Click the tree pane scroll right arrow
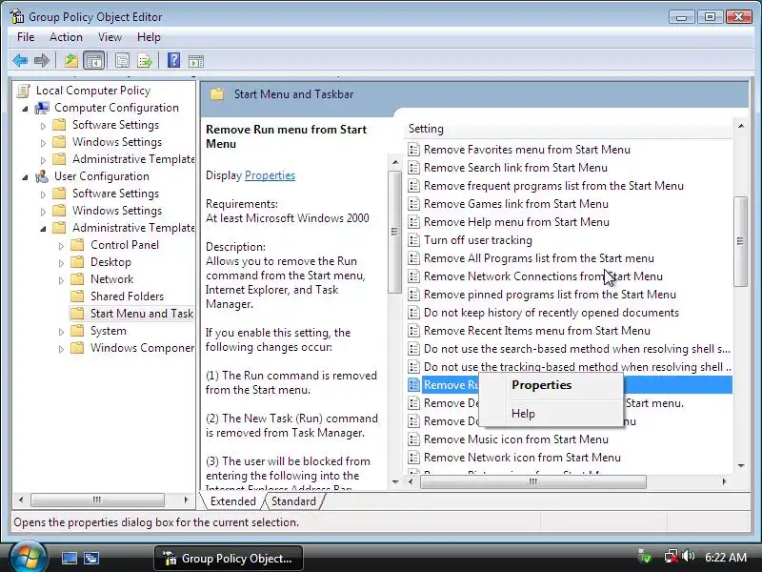This screenshot has width=762, height=572. coord(186,500)
